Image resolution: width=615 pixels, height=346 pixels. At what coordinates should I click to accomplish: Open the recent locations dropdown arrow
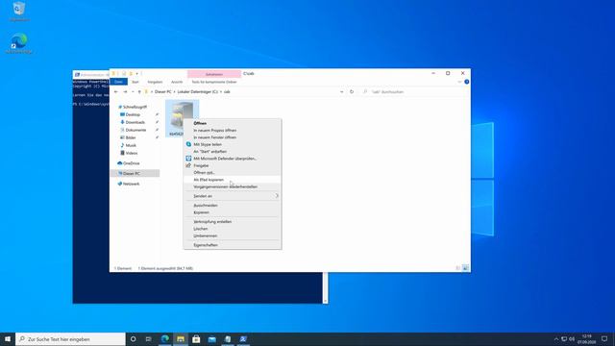click(x=133, y=92)
